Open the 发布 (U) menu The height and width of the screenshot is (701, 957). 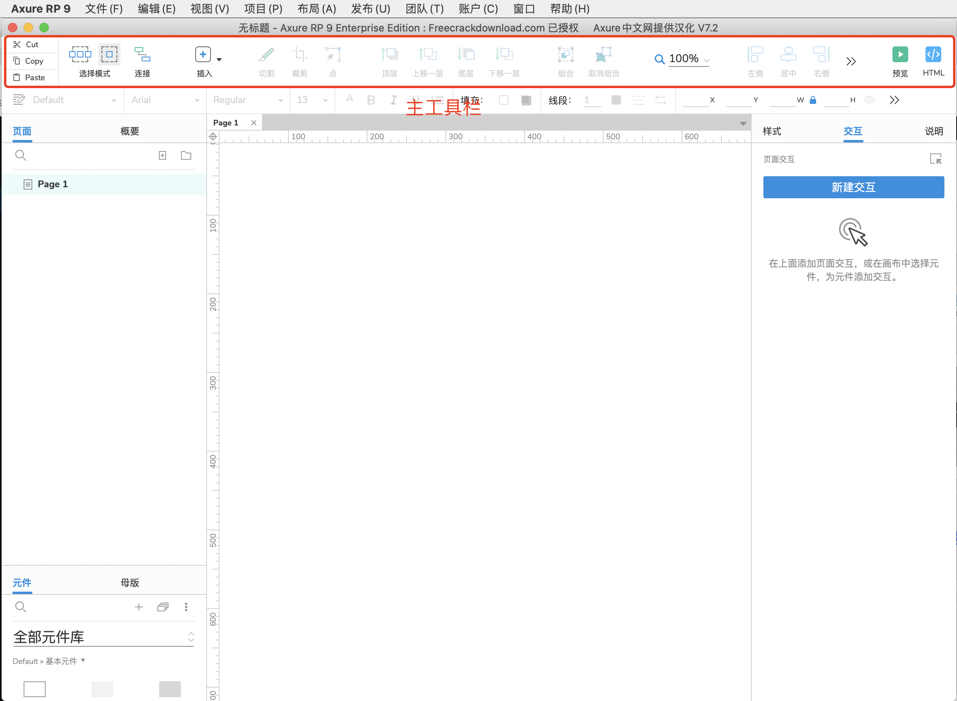(370, 9)
